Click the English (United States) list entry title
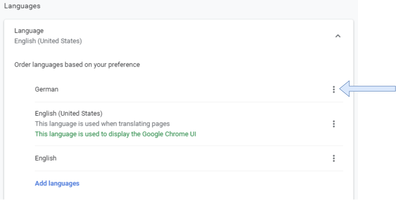This screenshot has width=396, height=200. click(69, 113)
